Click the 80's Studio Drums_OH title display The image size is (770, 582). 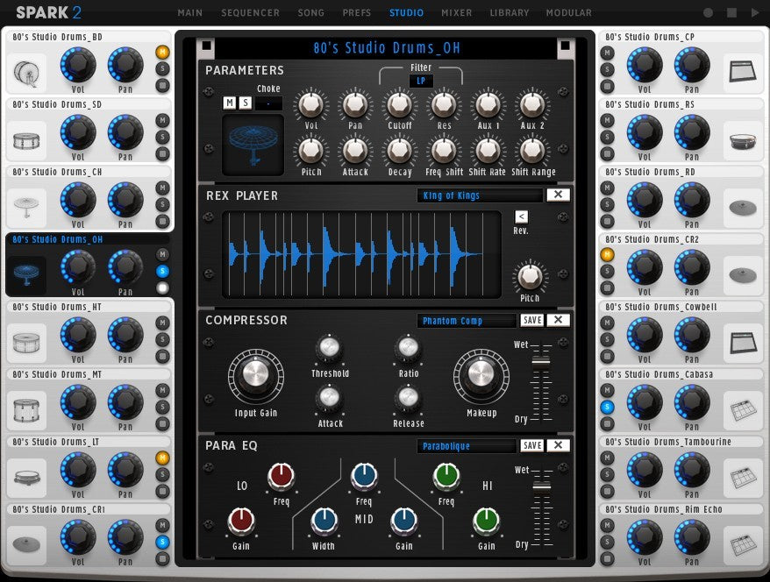click(387, 48)
